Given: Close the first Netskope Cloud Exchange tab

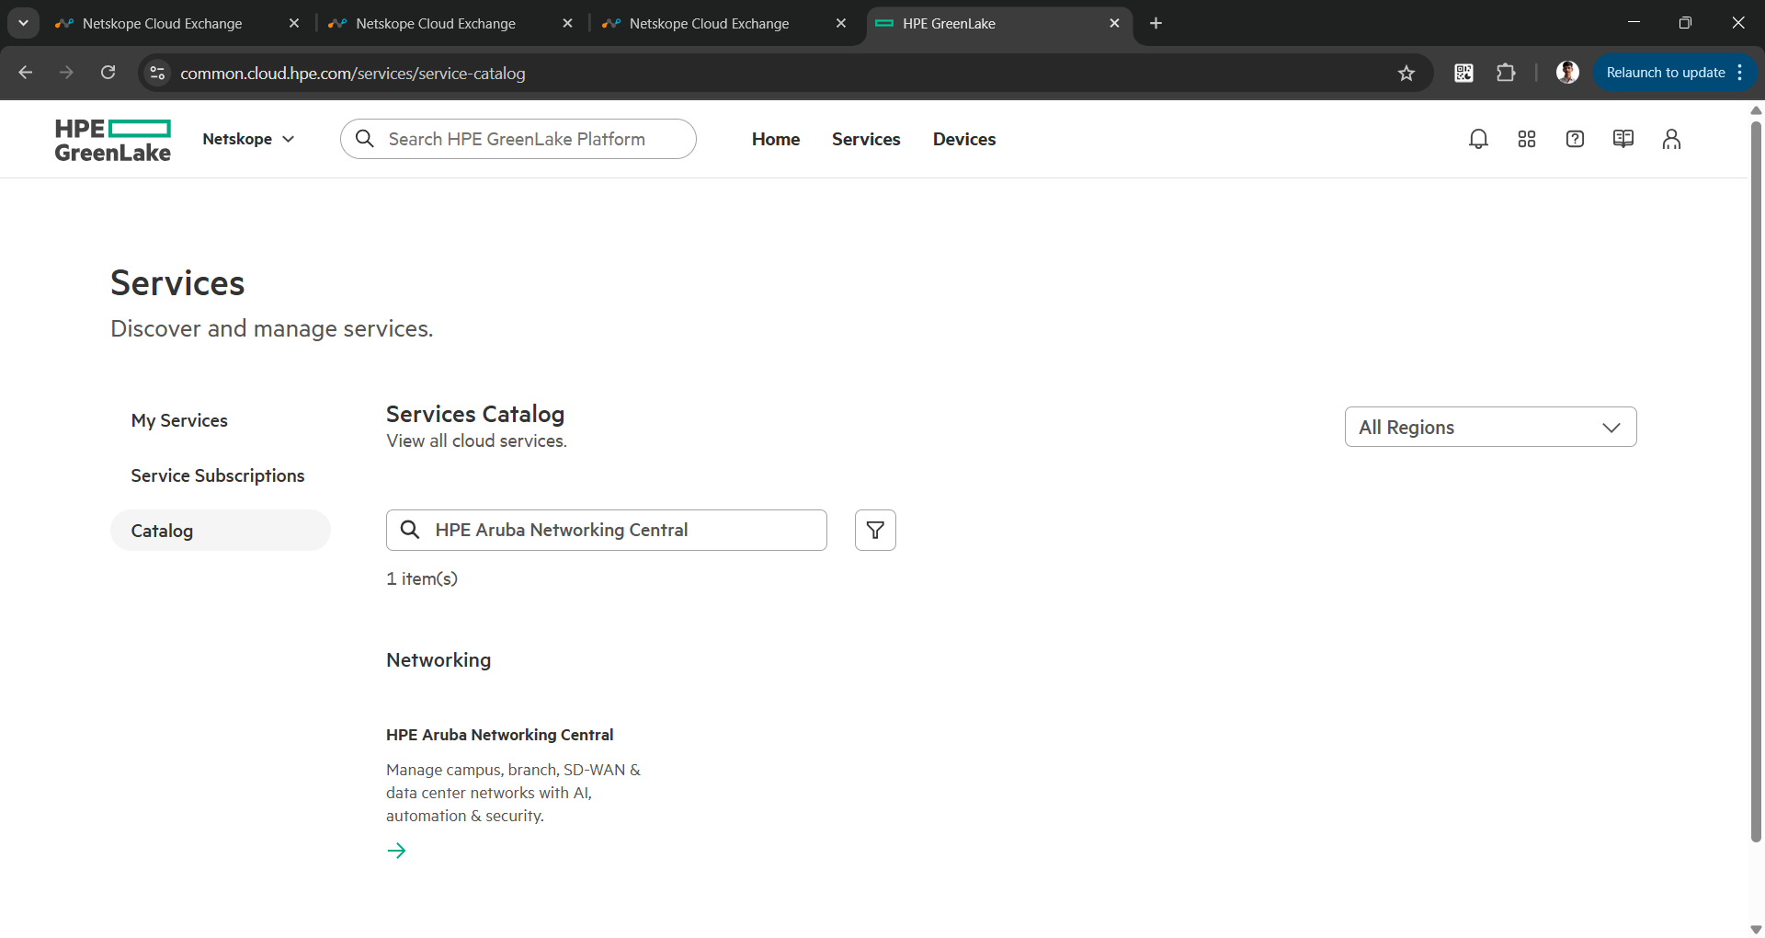Looking at the screenshot, I should (x=294, y=23).
